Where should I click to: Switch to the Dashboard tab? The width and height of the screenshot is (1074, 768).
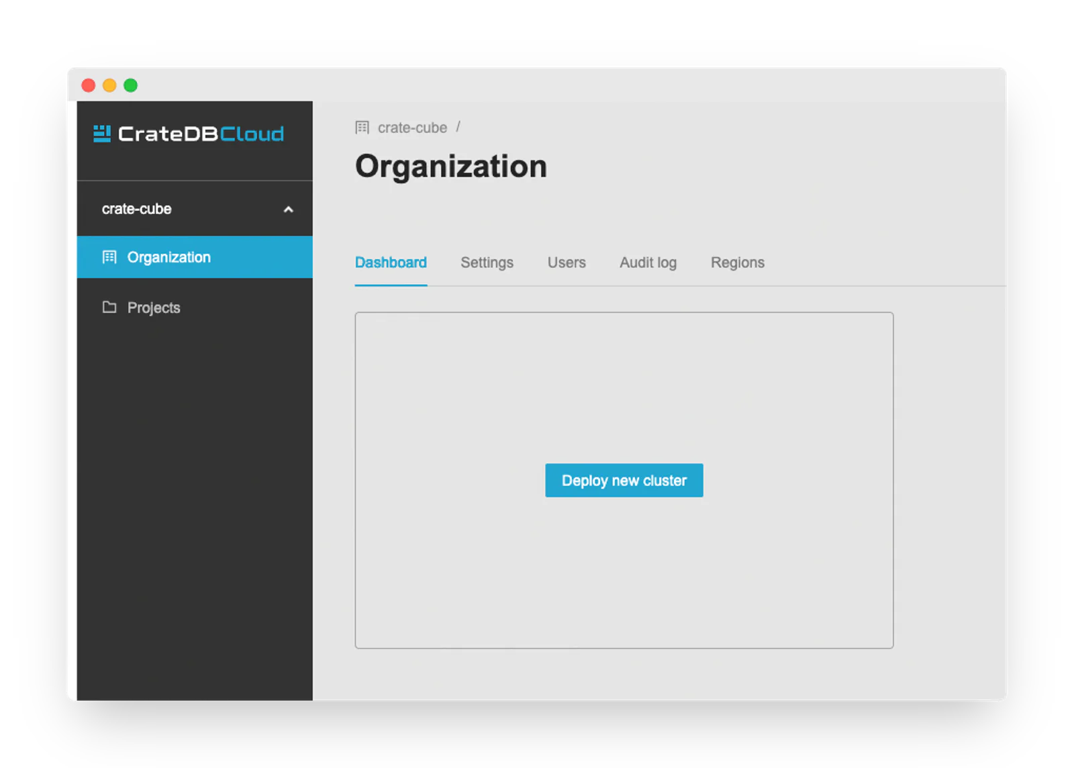(x=391, y=262)
